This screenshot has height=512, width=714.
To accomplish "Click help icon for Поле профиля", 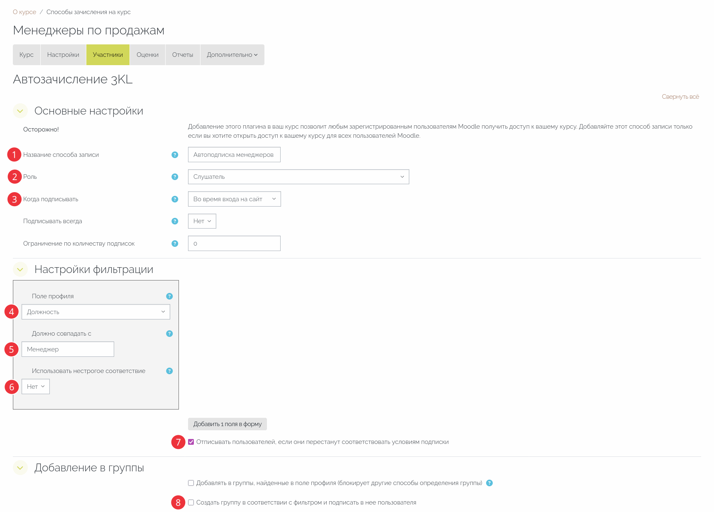I will [x=169, y=296].
